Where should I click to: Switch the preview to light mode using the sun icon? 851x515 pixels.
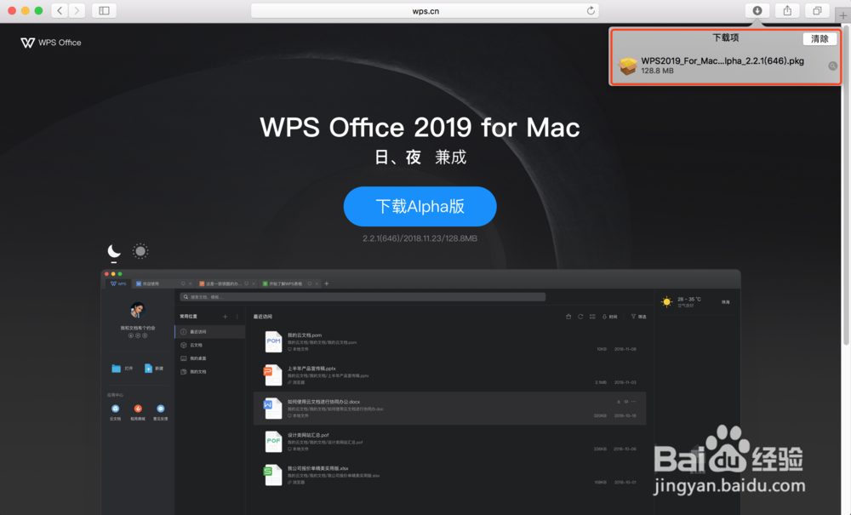[x=140, y=250]
